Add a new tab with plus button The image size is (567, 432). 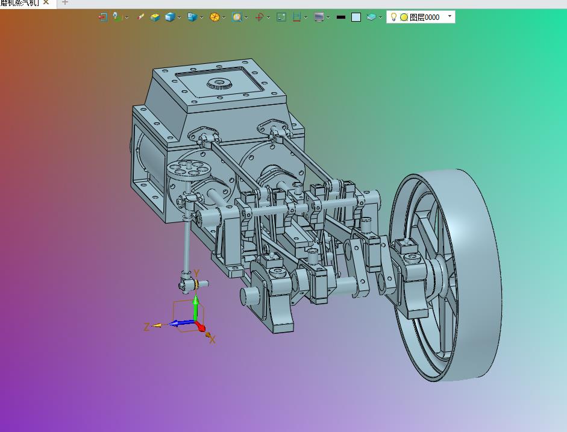click(x=64, y=2)
